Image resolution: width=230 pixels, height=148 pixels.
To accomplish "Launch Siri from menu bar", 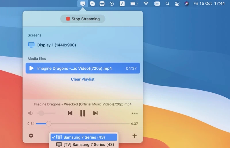I will [187, 4].
